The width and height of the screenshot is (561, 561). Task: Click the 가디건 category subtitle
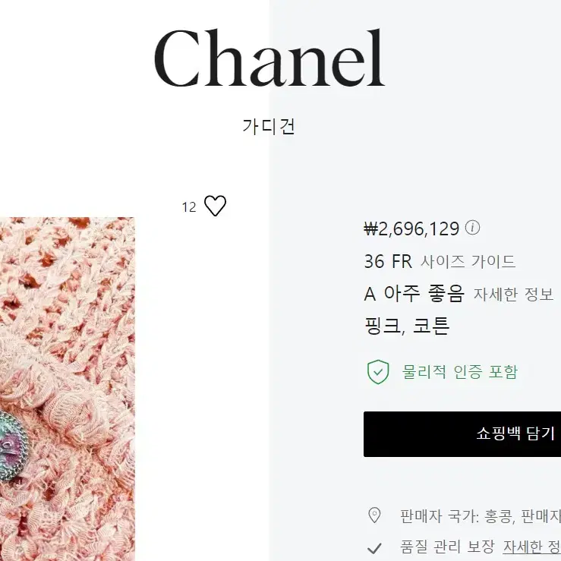[x=269, y=127]
